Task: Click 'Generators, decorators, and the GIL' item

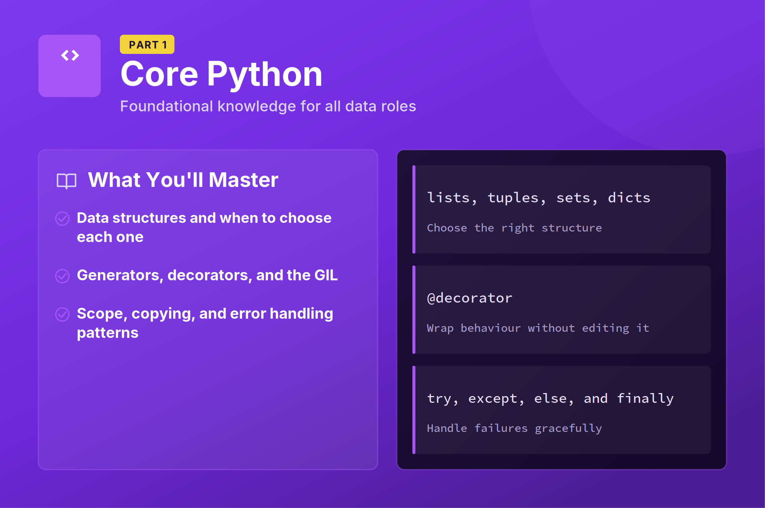Action: (x=207, y=275)
